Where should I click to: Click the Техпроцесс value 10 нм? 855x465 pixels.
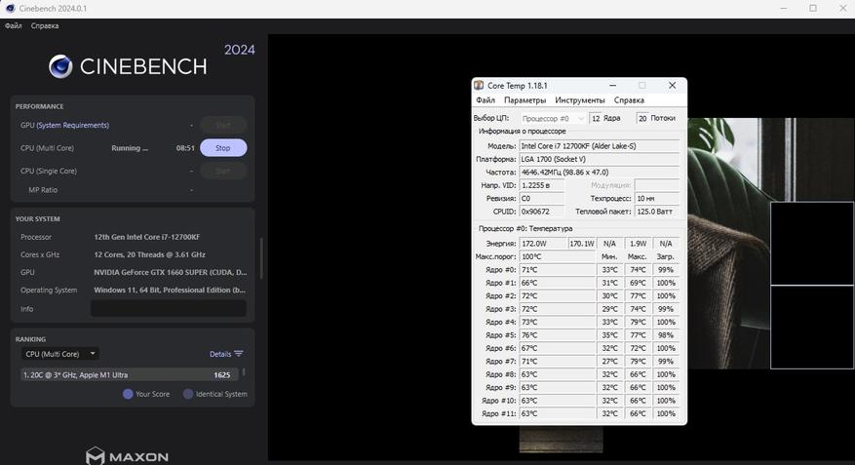(657, 199)
